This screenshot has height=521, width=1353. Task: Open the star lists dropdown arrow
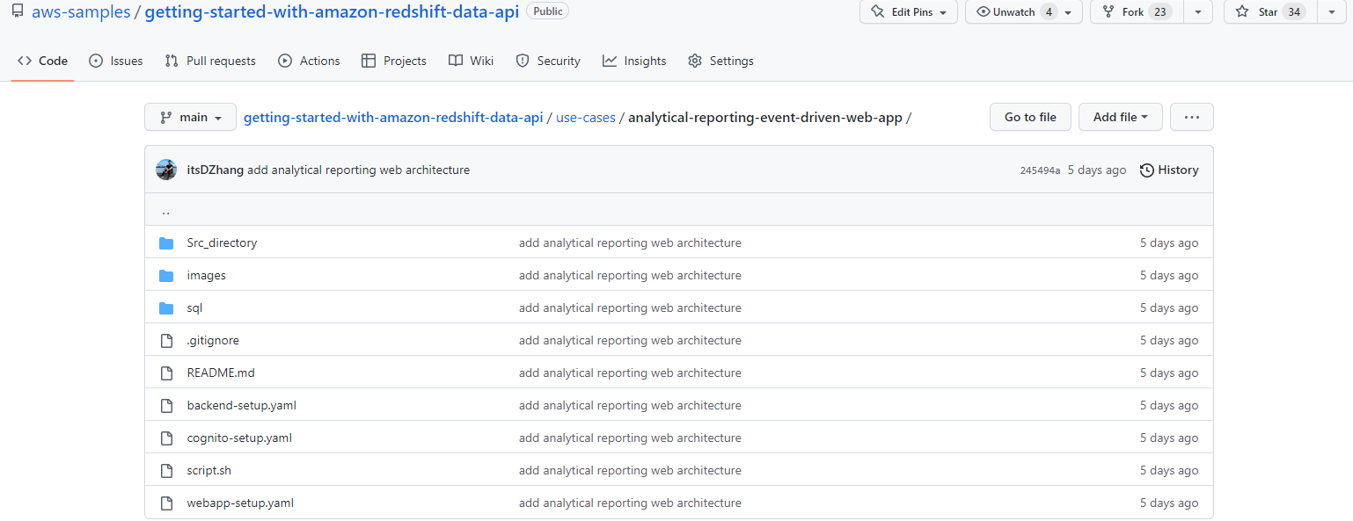pos(1331,11)
